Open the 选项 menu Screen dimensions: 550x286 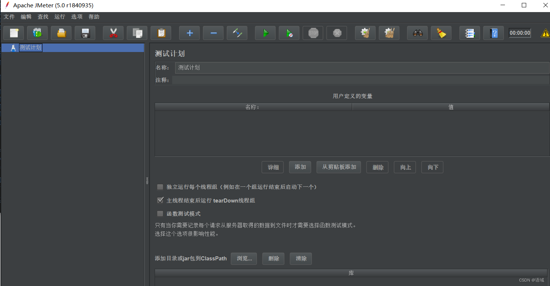point(77,17)
